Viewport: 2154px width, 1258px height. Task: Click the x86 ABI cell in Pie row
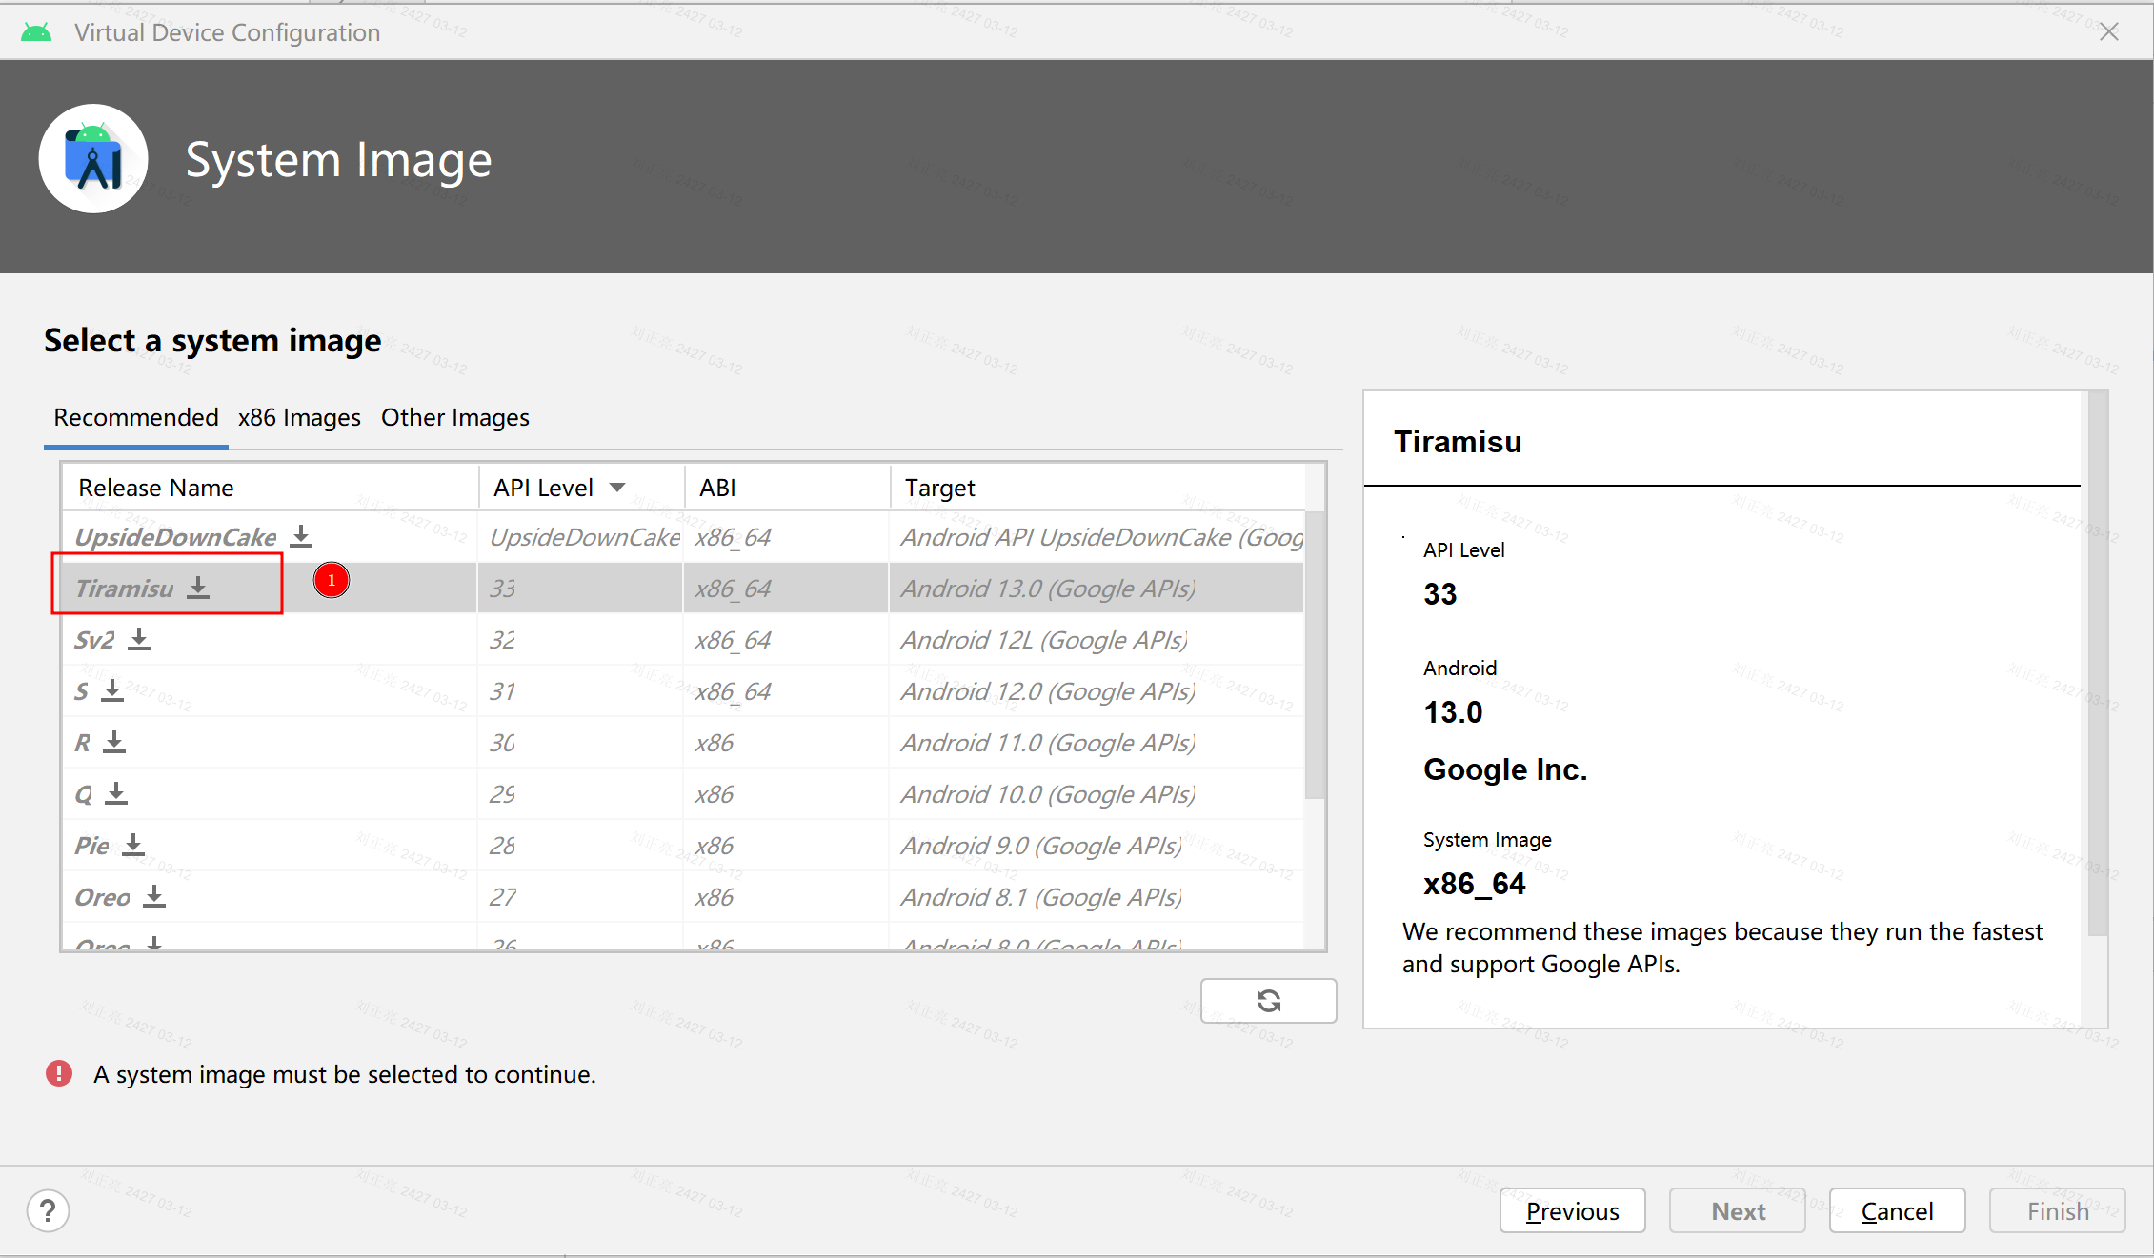pos(786,845)
